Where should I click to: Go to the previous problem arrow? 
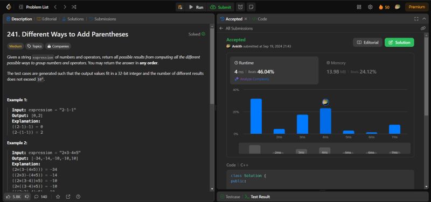tap(55, 7)
